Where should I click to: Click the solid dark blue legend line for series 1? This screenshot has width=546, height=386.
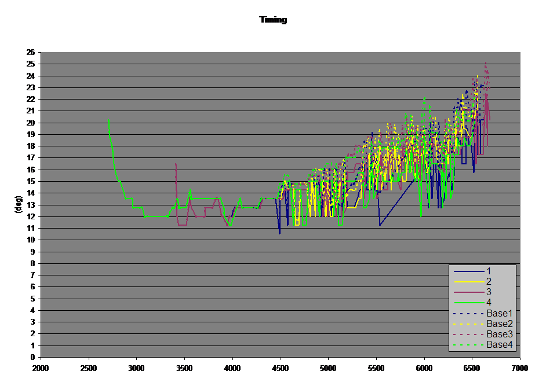(469, 271)
